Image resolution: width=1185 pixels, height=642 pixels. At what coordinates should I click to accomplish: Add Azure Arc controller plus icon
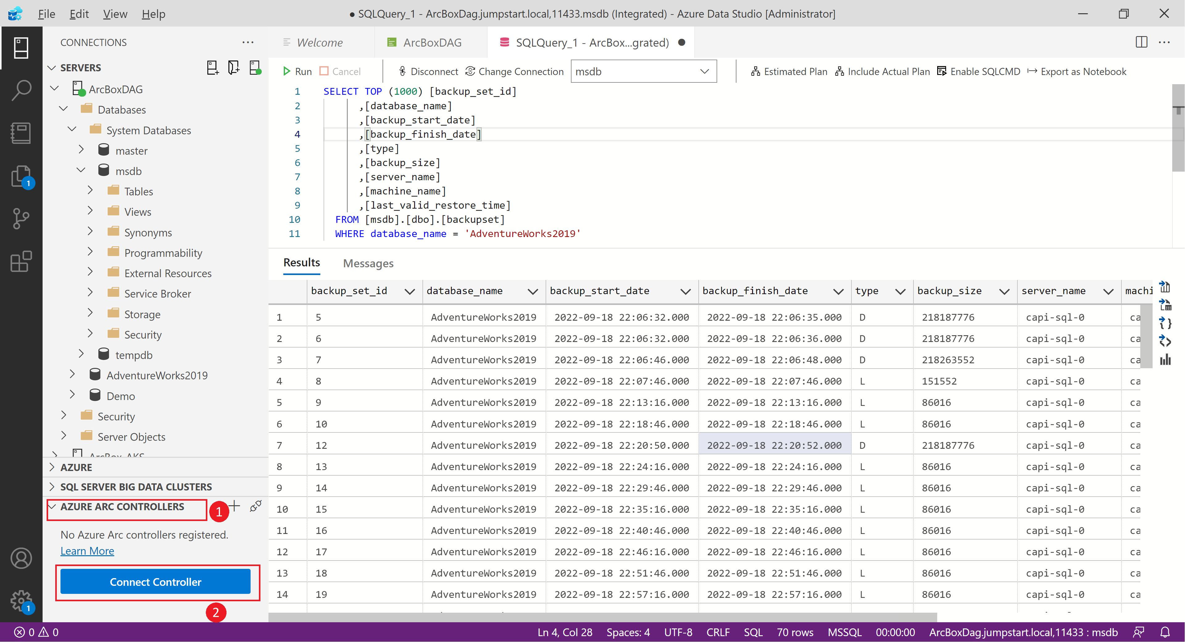coord(235,506)
